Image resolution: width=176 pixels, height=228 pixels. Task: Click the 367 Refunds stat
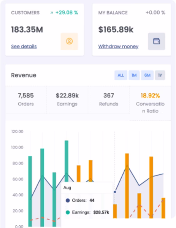click(x=109, y=100)
